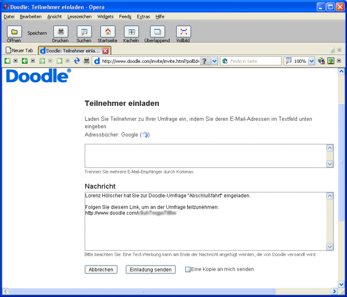
Task: Open the forward history dropdown arrow
Action: coord(50,61)
